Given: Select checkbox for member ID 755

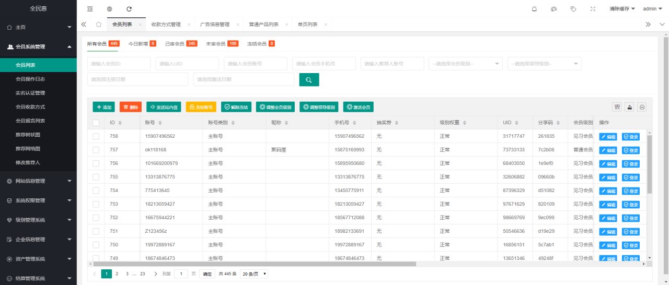Looking at the screenshot, I should (96, 177).
